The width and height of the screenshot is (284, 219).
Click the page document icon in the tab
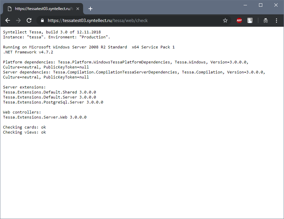(x=9, y=9)
